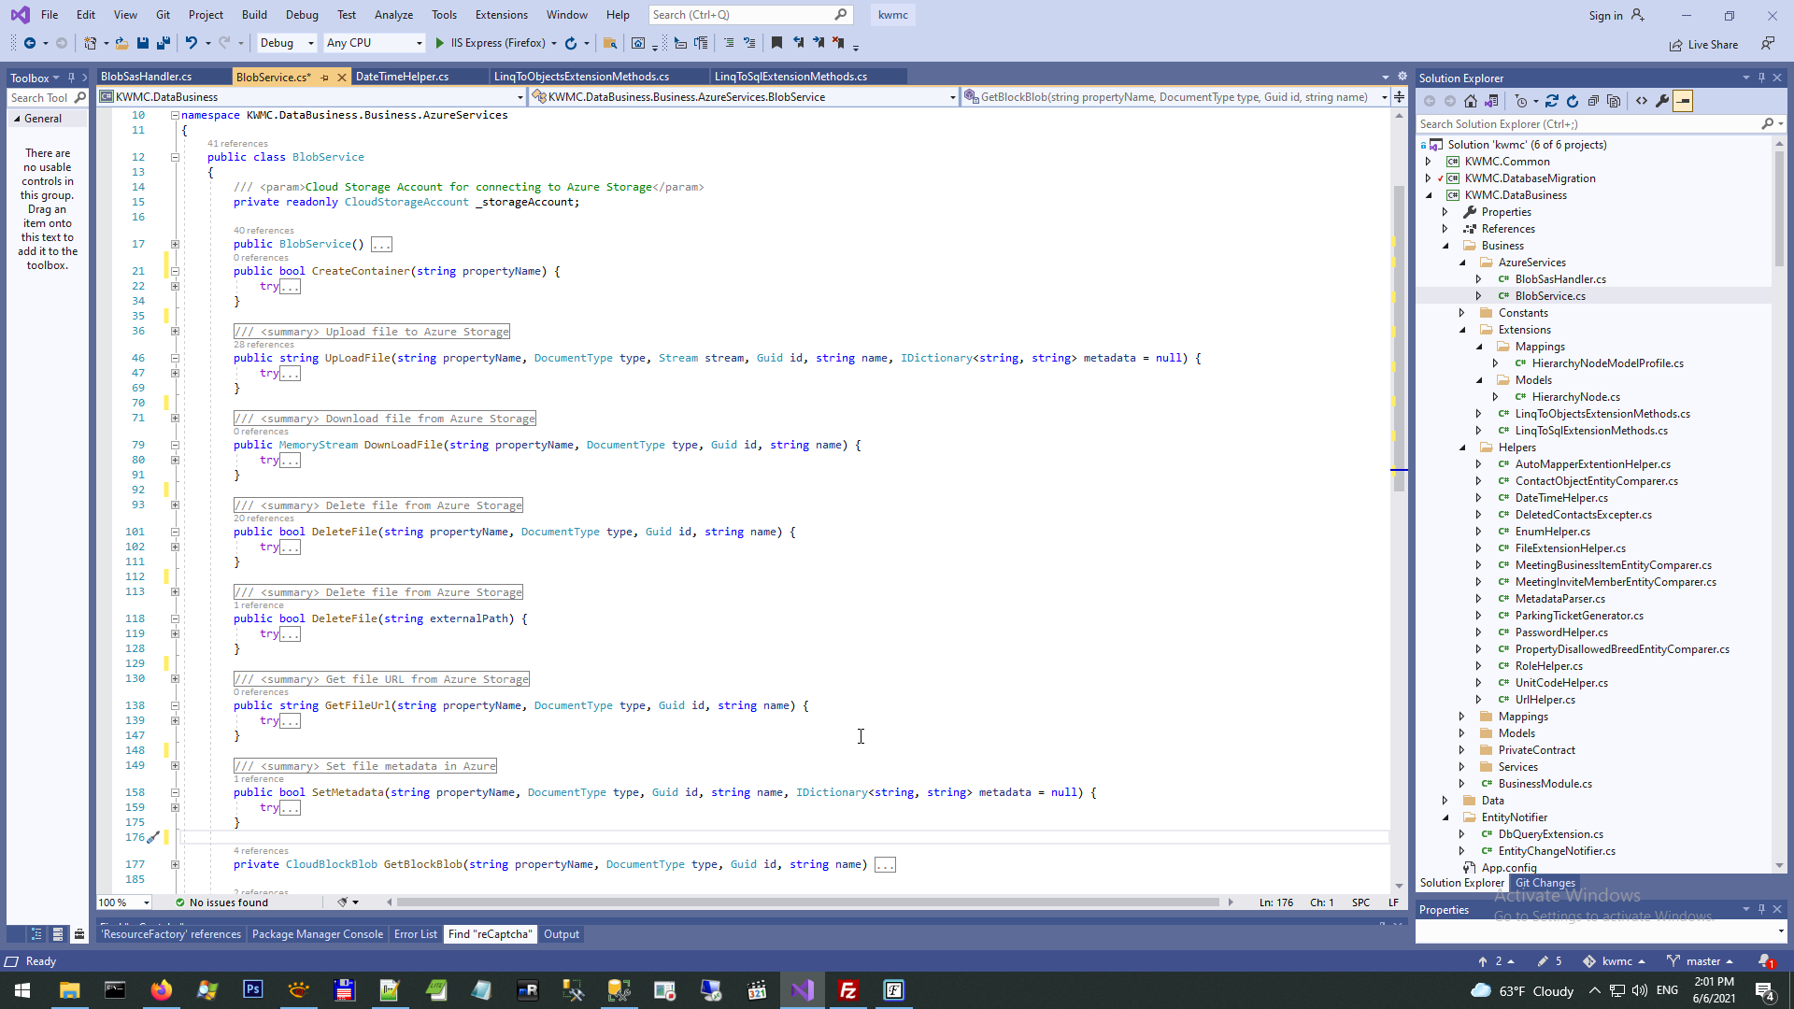
Task: Expand the Constants folder in Solution Explorer
Action: point(1462,313)
